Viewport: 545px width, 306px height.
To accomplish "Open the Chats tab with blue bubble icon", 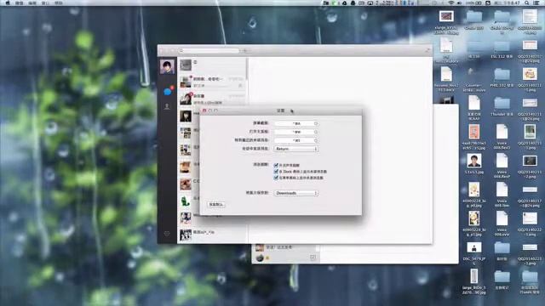I will click(x=168, y=91).
